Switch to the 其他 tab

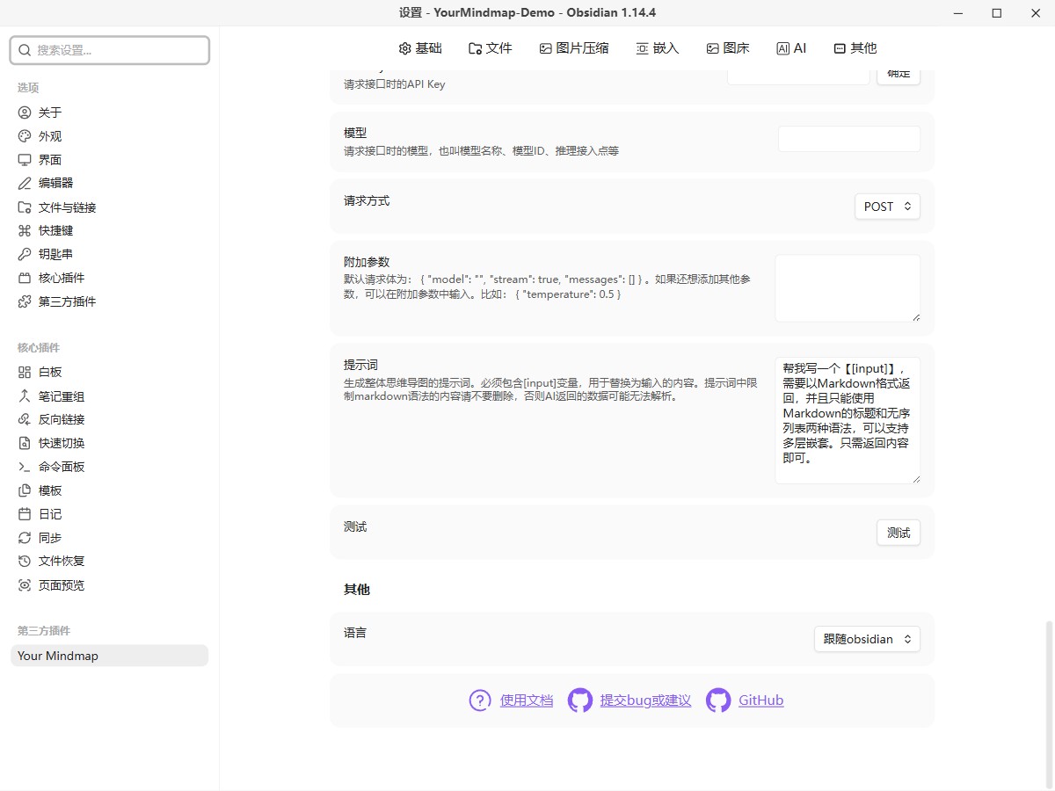pos(855,48)
